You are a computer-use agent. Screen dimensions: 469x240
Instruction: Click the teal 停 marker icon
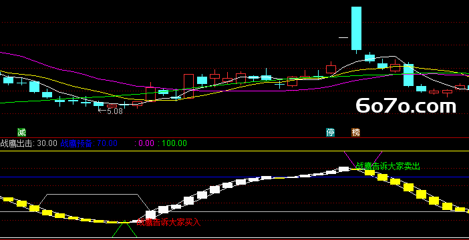click(330, 132)
